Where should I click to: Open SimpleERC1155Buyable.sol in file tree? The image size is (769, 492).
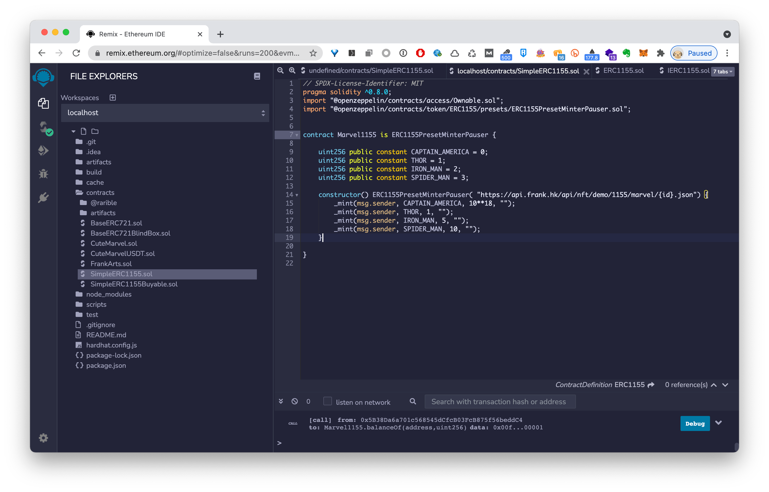pyautogui.click(x=134, y=284)
